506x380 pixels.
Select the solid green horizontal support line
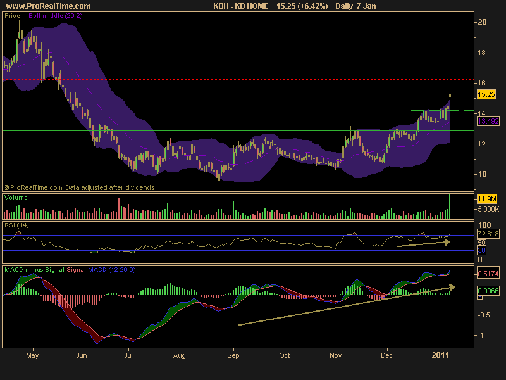(x=238, y=130)
